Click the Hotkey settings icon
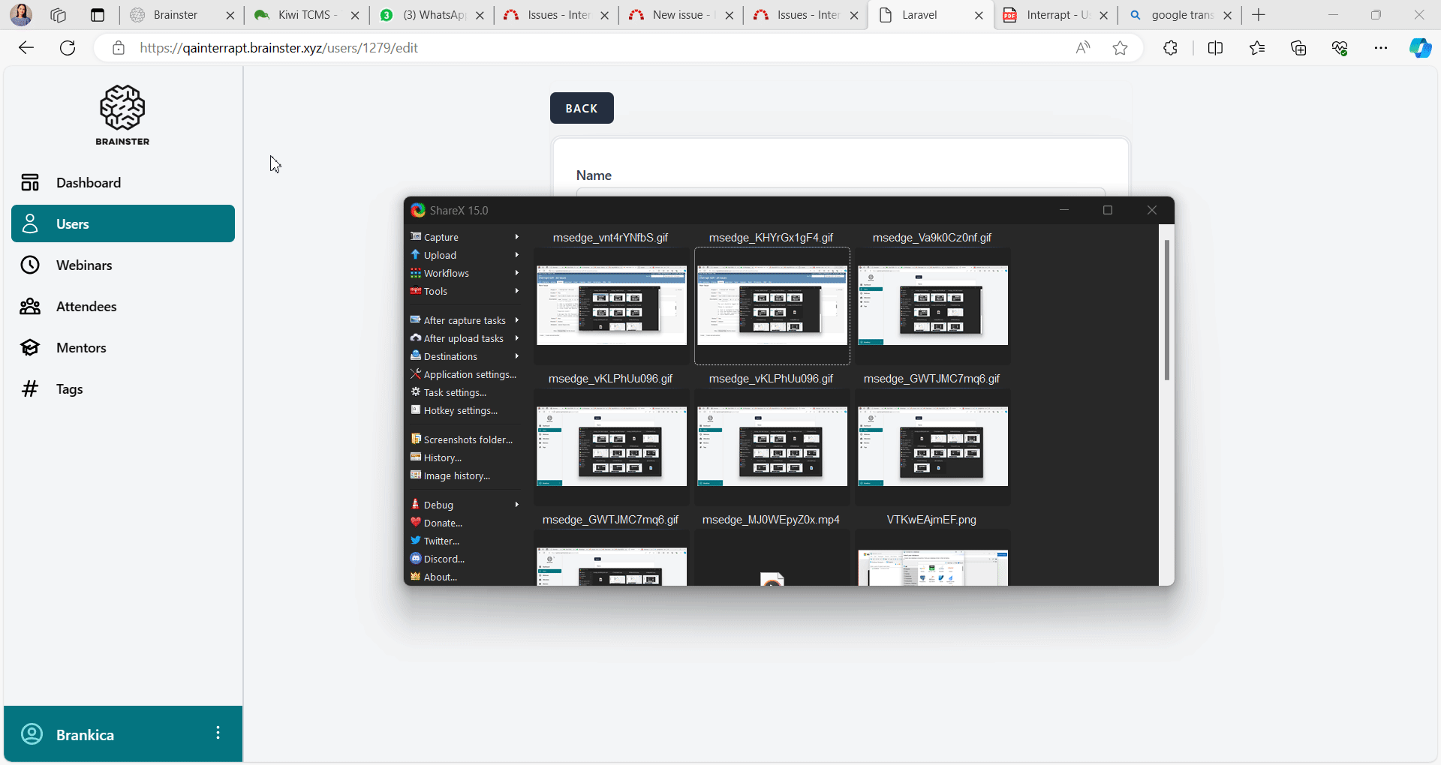 tap(415, 410)
